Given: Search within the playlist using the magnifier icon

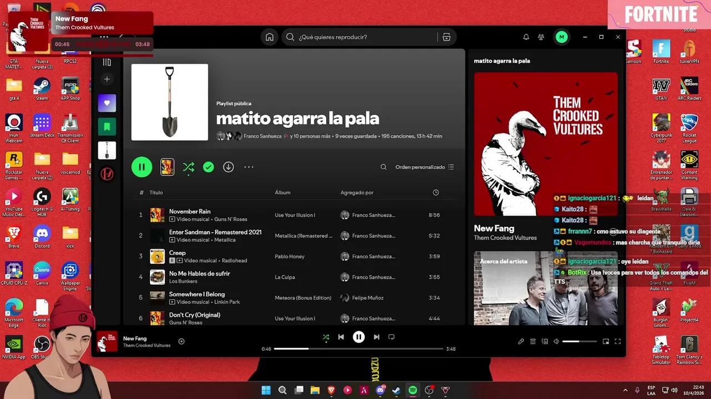Looking at the screenshot, I should coord(383,167).
